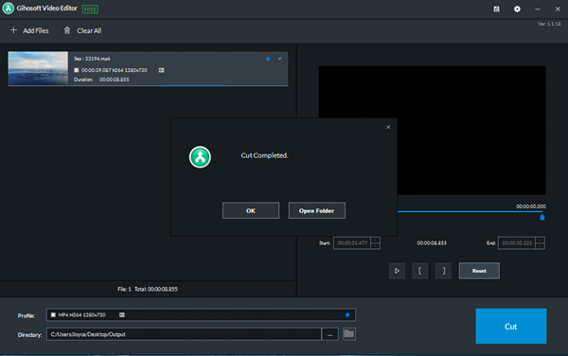Set the end point with the ] button

443,271
